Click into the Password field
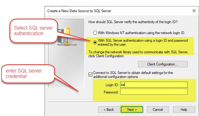Viewport: 199px width, 116px height. pyautogui.click(x=154, y=92)
